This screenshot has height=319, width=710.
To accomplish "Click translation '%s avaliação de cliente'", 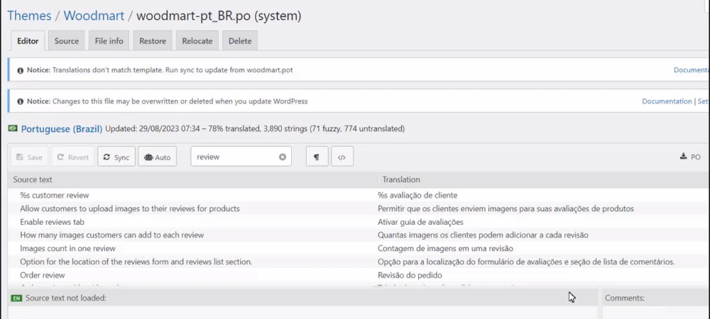I will [x=417, y=195].
